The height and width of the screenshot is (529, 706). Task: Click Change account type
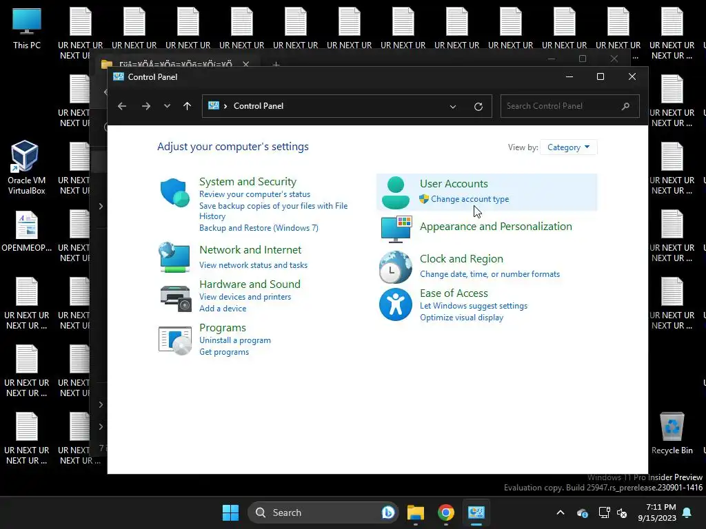[x=470, y=199]
